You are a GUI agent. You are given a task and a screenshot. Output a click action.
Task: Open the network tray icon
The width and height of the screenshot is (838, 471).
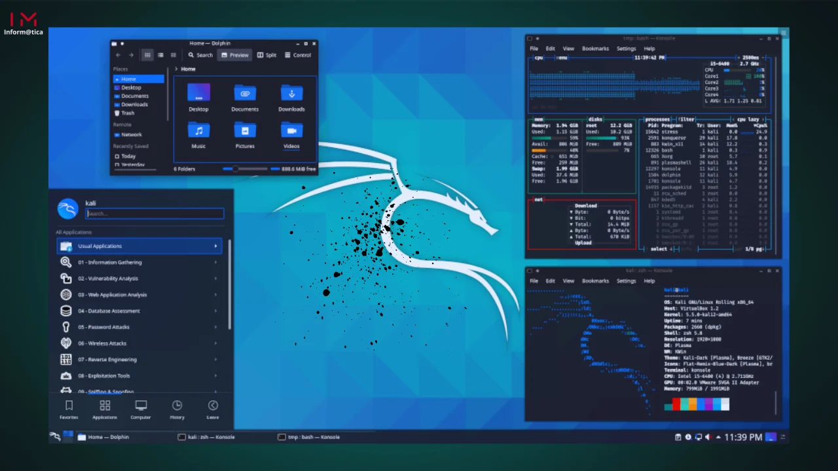pyautogui.click(x=699, y=437)
